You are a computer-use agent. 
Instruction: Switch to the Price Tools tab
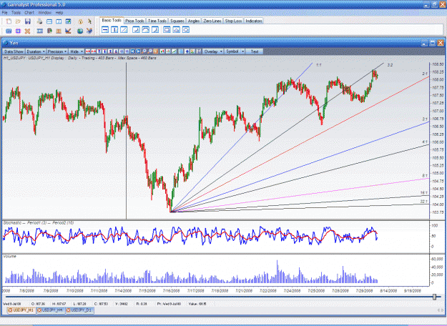pos(134,21)
